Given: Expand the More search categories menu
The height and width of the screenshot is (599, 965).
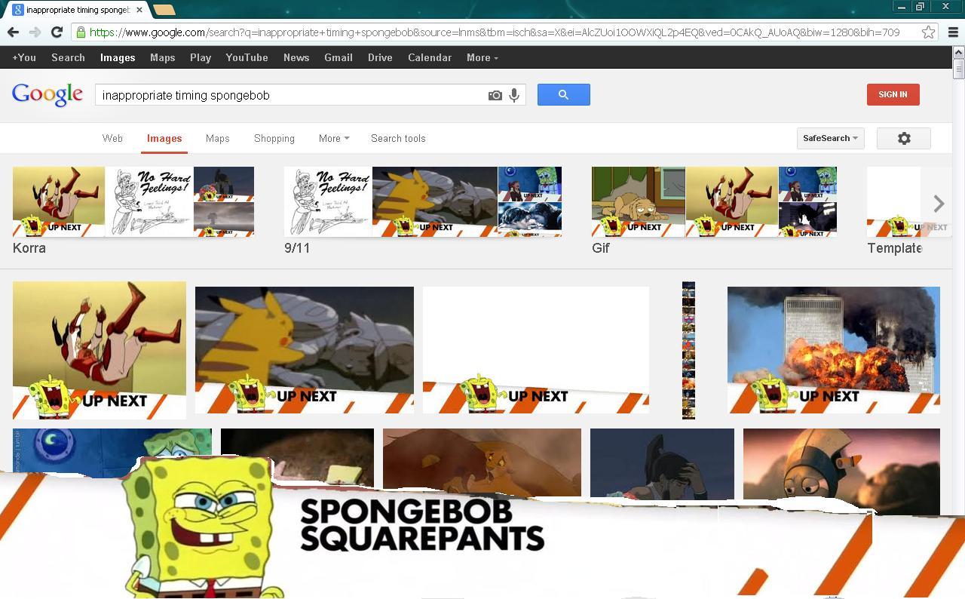Looking at the screenshot, I should (x=333, y=138).
